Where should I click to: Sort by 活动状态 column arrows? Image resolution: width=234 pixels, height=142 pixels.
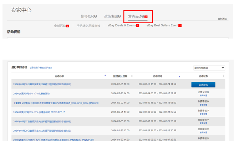224,76
